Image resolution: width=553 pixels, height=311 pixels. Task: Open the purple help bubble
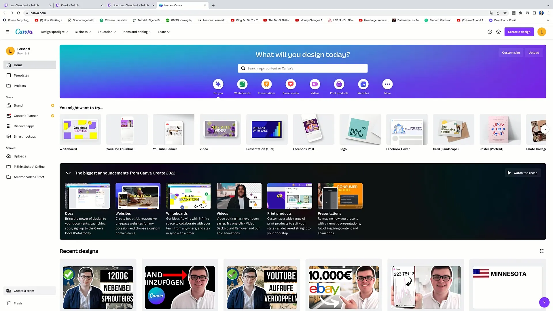(x=544, y=302)
